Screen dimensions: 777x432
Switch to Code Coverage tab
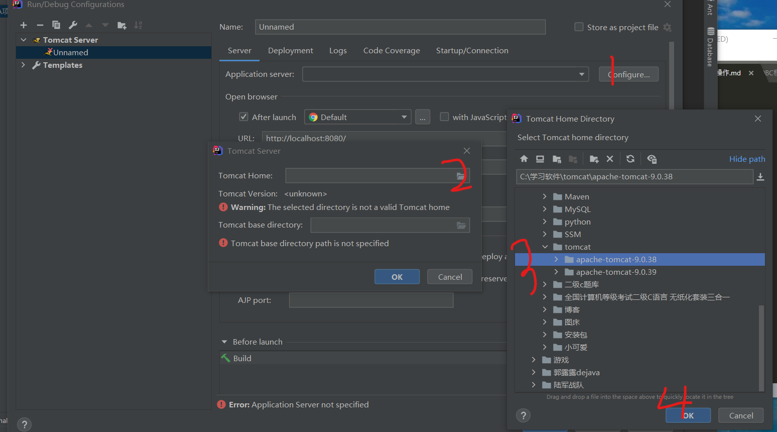tap(392, 51)
